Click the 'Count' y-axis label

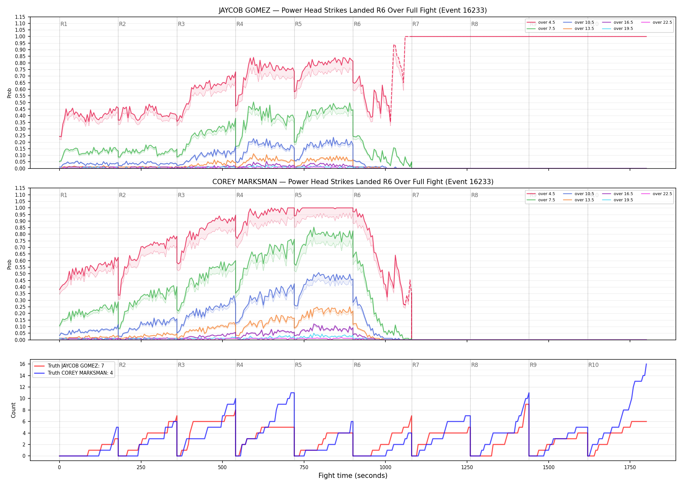pyautogui.click(x=13, y=410)
